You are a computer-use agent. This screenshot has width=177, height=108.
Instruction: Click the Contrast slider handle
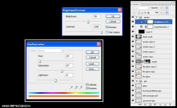[x=101, y=32]
